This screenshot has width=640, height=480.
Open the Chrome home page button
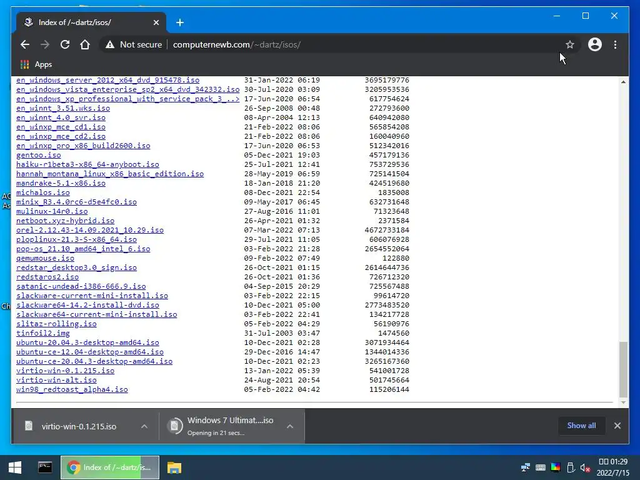point(85,44)
